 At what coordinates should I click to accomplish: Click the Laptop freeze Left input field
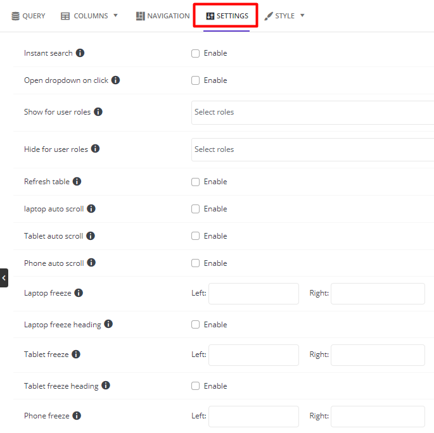click(253, 294)
